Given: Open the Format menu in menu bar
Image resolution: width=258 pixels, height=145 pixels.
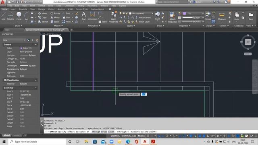Looking at the screenshot, I should coord(42,6).
